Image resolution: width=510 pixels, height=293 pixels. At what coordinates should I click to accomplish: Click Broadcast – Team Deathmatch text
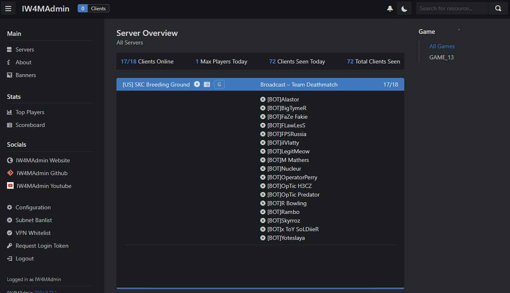(x=299, y=84)
